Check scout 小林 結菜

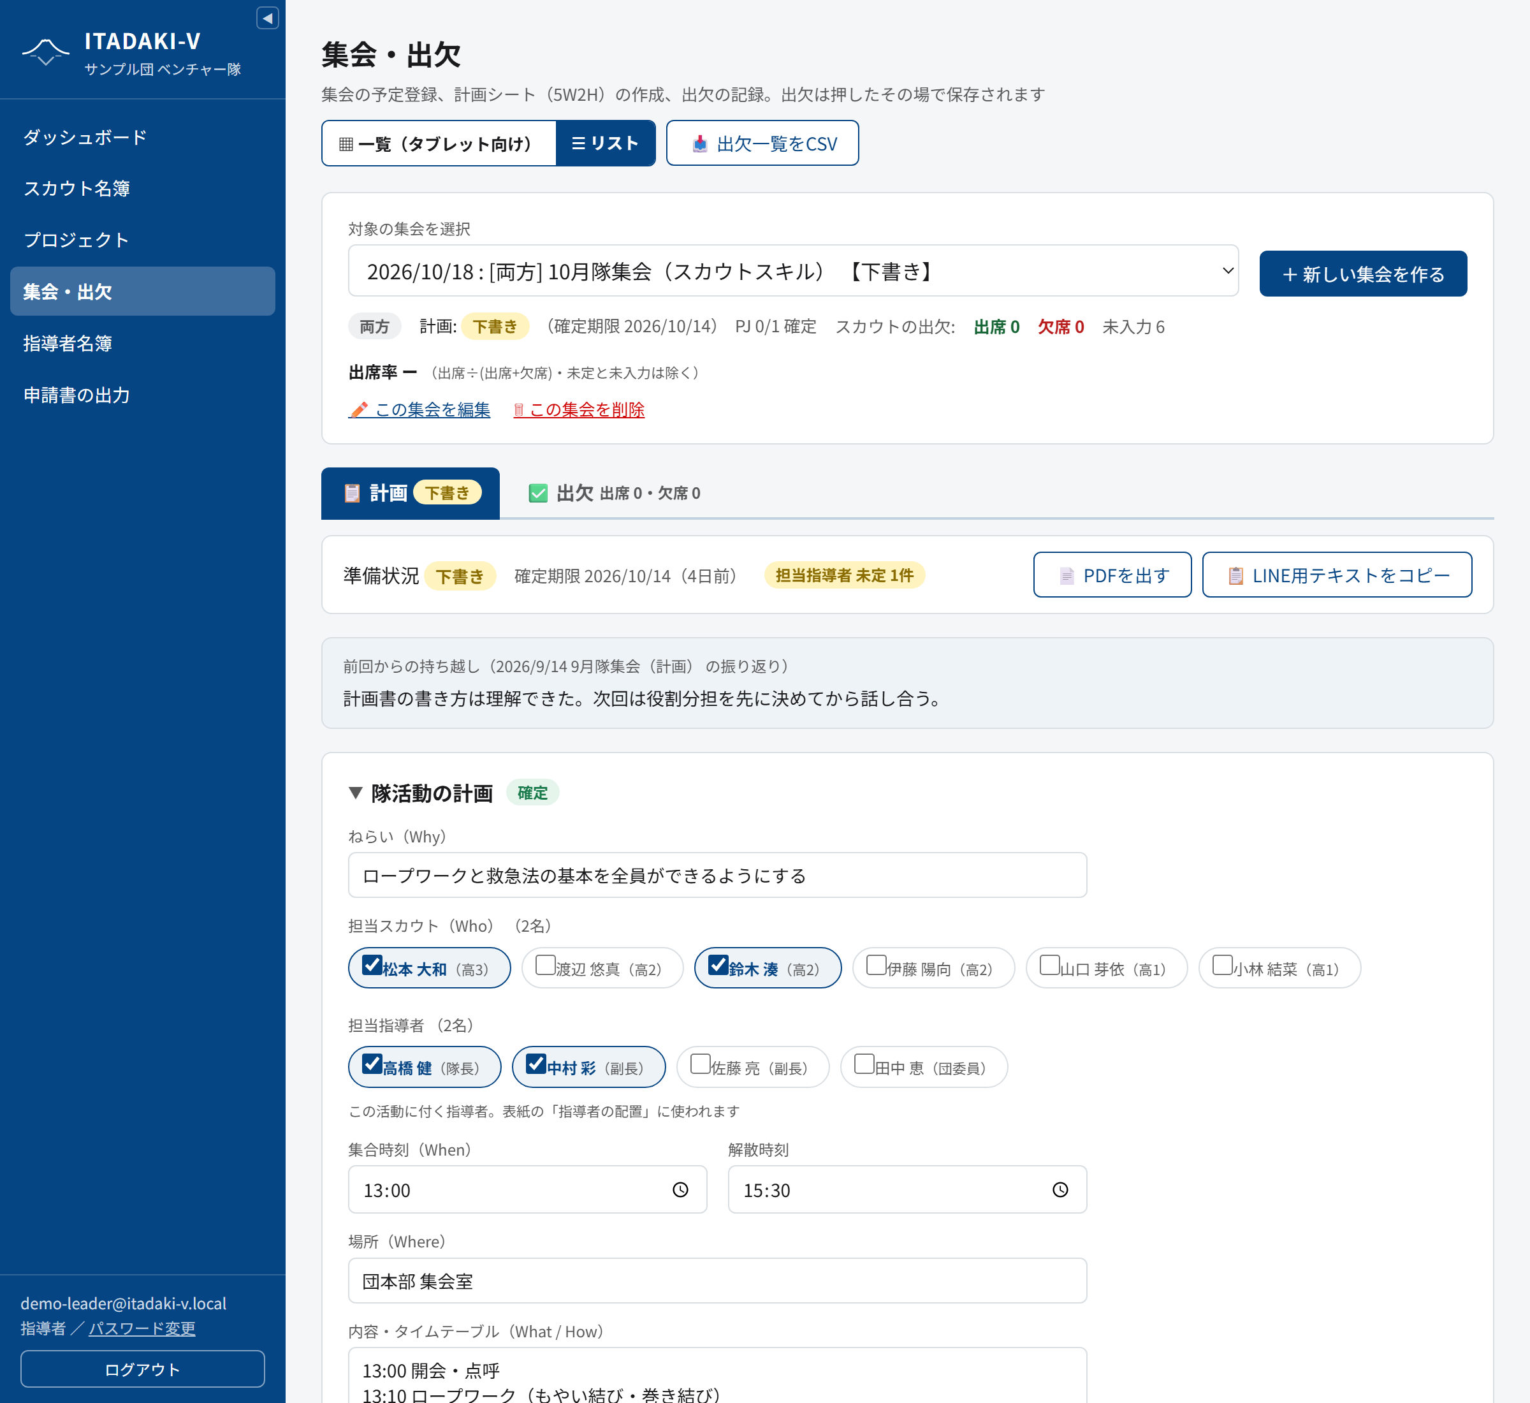coord(1222,965)
